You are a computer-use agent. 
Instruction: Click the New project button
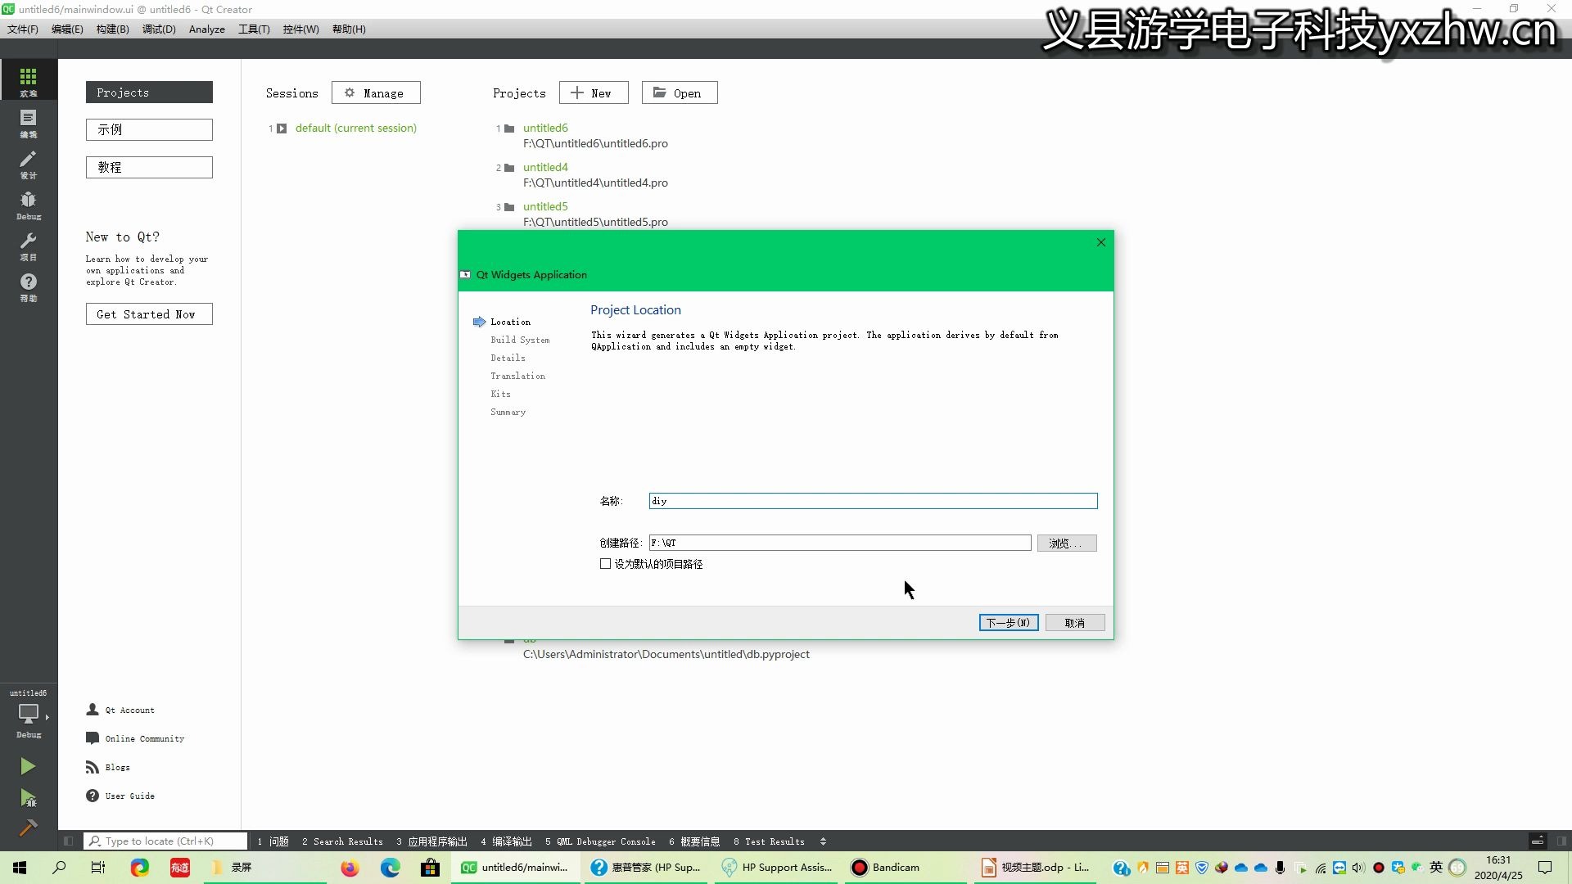pyautogui.click(x=594, y=93)
